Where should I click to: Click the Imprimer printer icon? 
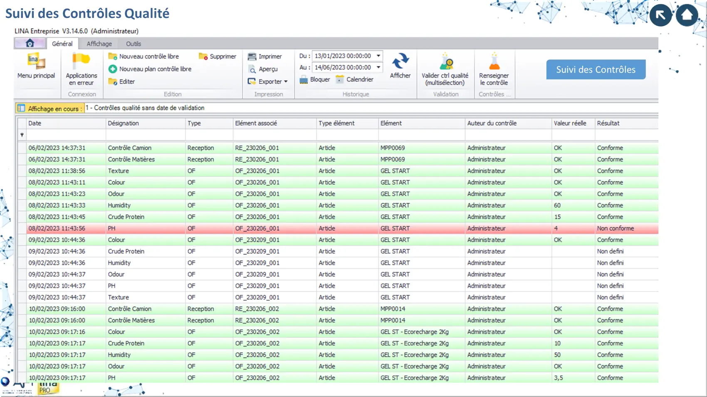pyautogui.click(x=252, y=56)
